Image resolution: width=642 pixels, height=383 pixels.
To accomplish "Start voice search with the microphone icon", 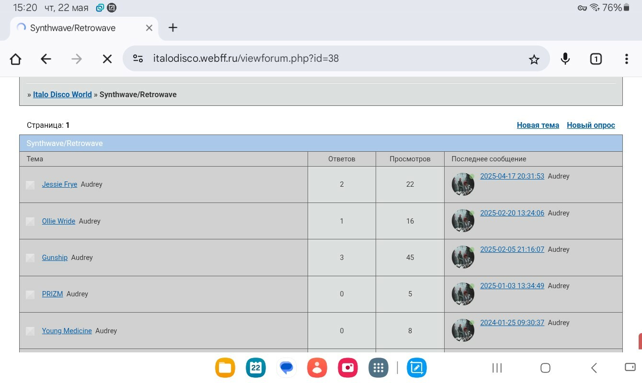I will [565, 59].
